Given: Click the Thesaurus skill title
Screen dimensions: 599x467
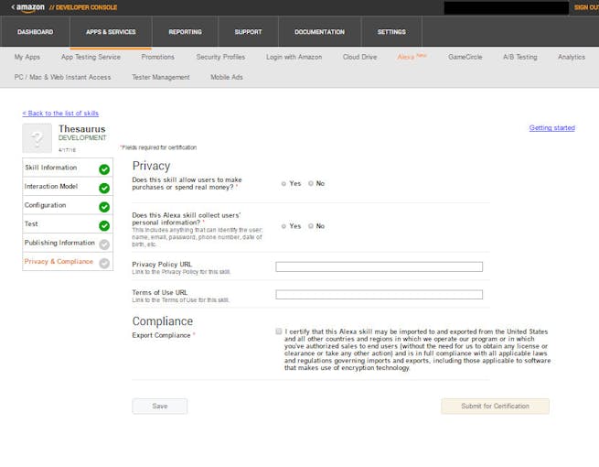Looking at the screenshot, I should pyautogui.click(x=81, y=129).
